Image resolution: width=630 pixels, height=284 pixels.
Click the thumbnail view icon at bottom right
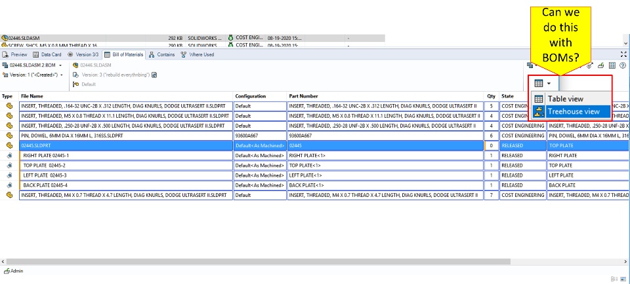[623, 279]
